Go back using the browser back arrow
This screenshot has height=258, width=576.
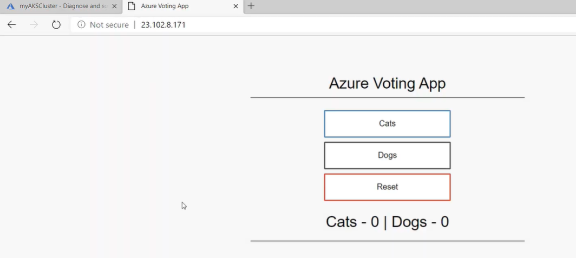tap(11, 24)
